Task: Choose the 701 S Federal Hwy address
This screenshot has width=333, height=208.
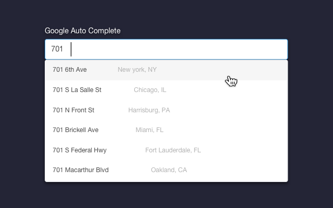Action: pyautogui.click(x=80, y=150)
